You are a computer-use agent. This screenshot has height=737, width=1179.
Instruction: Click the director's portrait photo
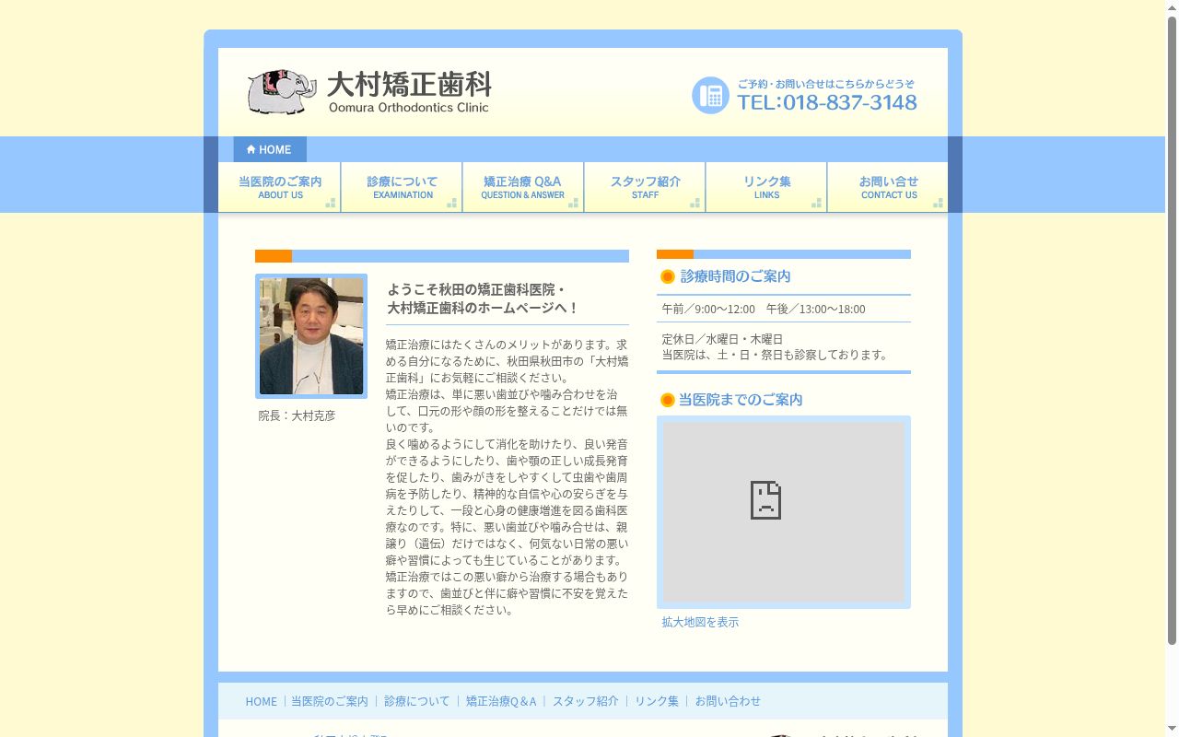click(x=311, y=336)
